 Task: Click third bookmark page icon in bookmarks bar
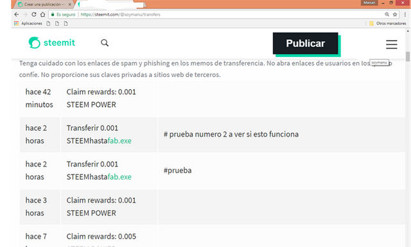[66, 23]
